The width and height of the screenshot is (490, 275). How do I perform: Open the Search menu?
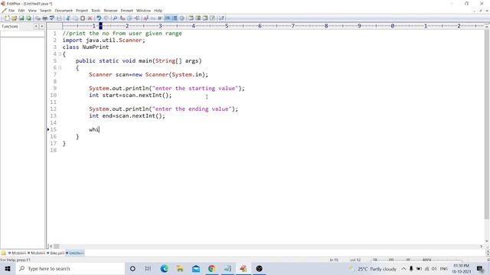click(x=46, y=11)
